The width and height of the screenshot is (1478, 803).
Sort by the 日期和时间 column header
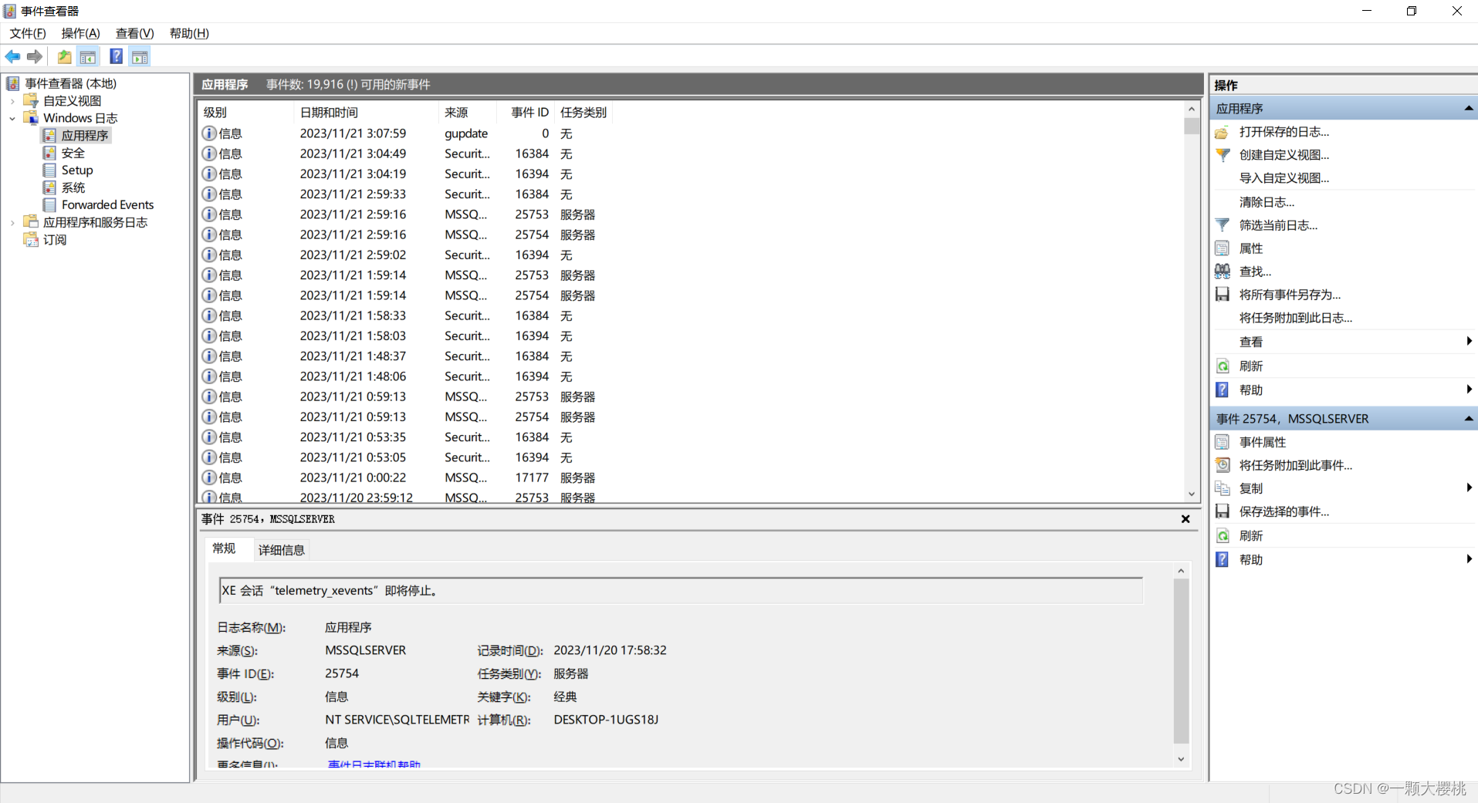coord(366,113)
